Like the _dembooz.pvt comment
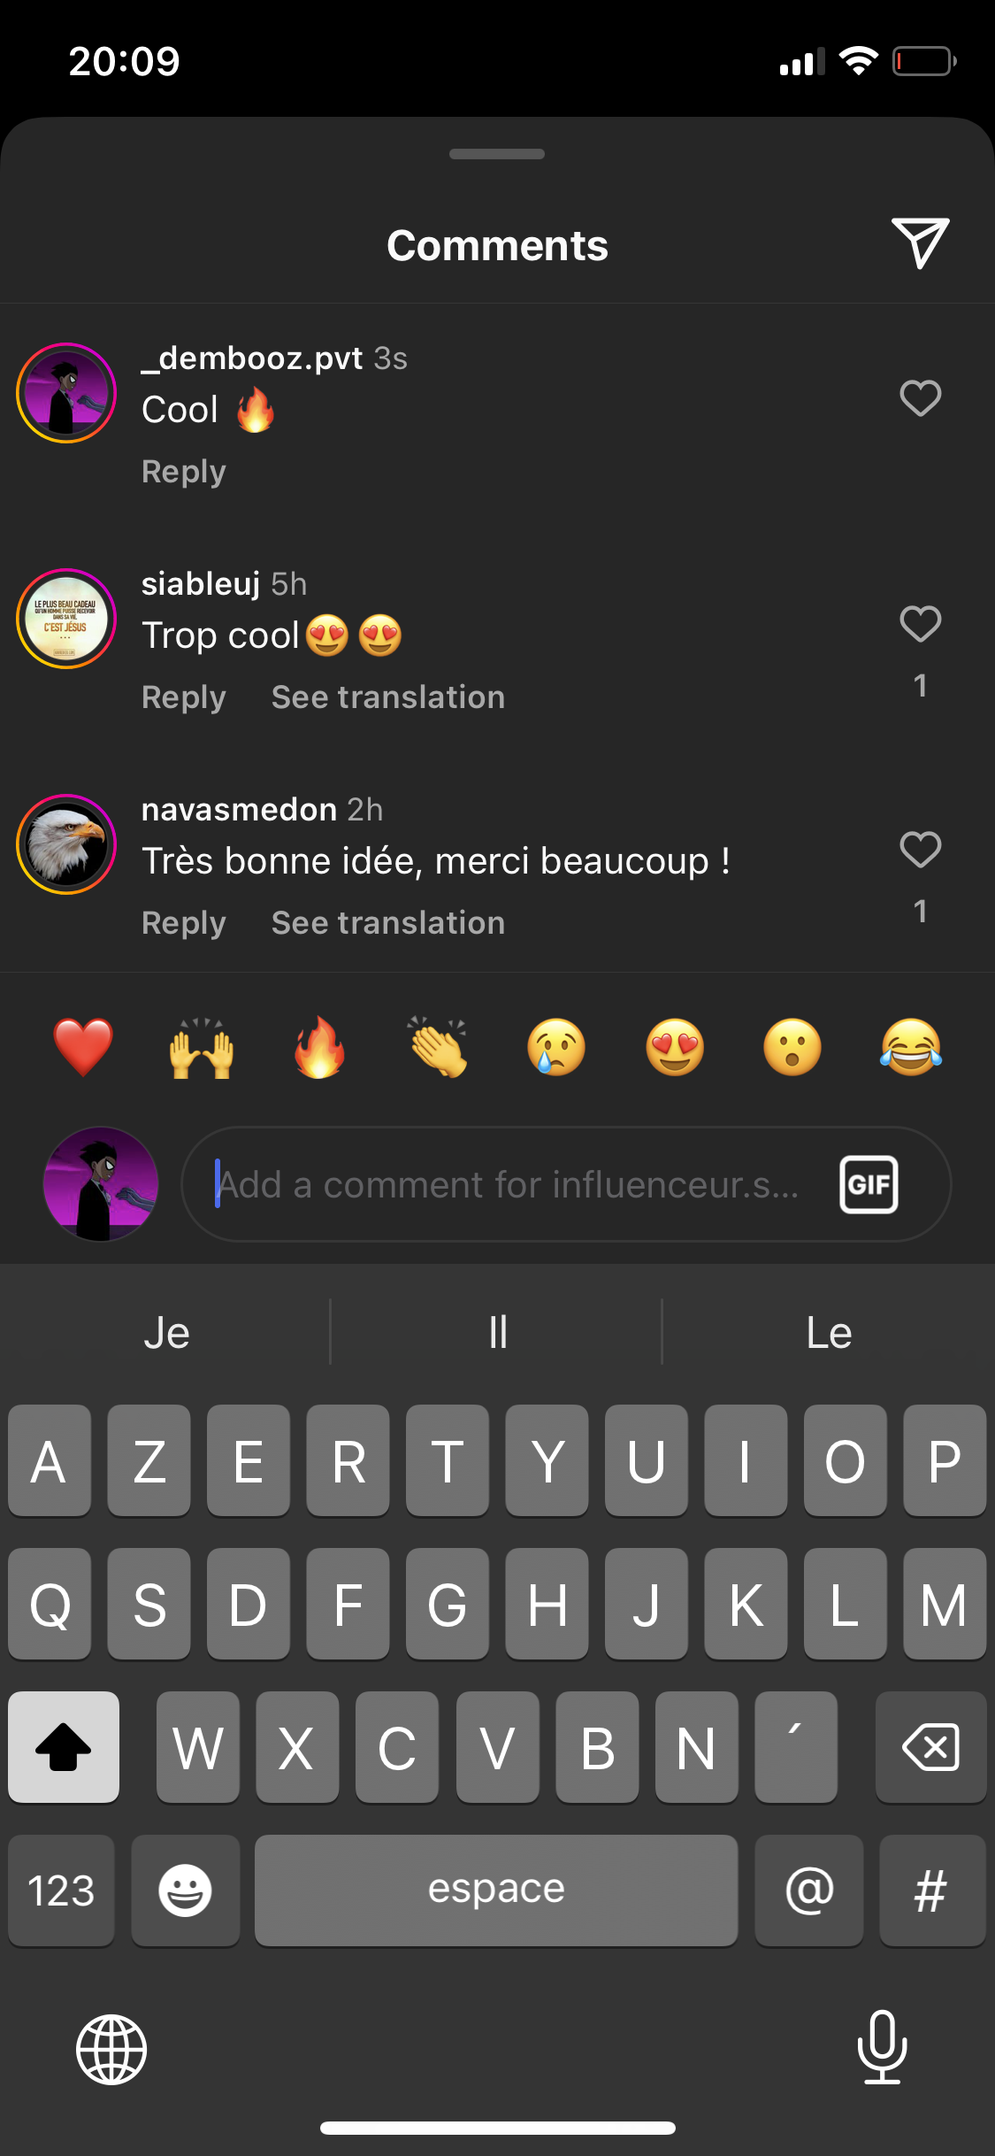The height and width of the screenshot is (2156, 995). (920, 398)
